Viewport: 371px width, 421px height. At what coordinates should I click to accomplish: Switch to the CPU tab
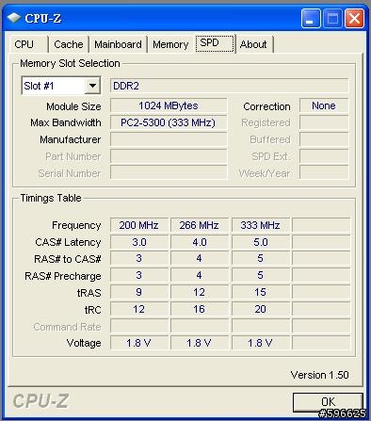tap(28, 44)
